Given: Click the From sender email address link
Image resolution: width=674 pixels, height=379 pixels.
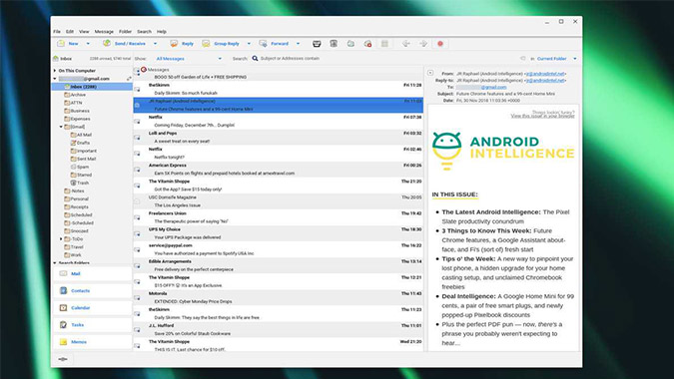Looking at the screenshot, I should [x=546, y=74].
